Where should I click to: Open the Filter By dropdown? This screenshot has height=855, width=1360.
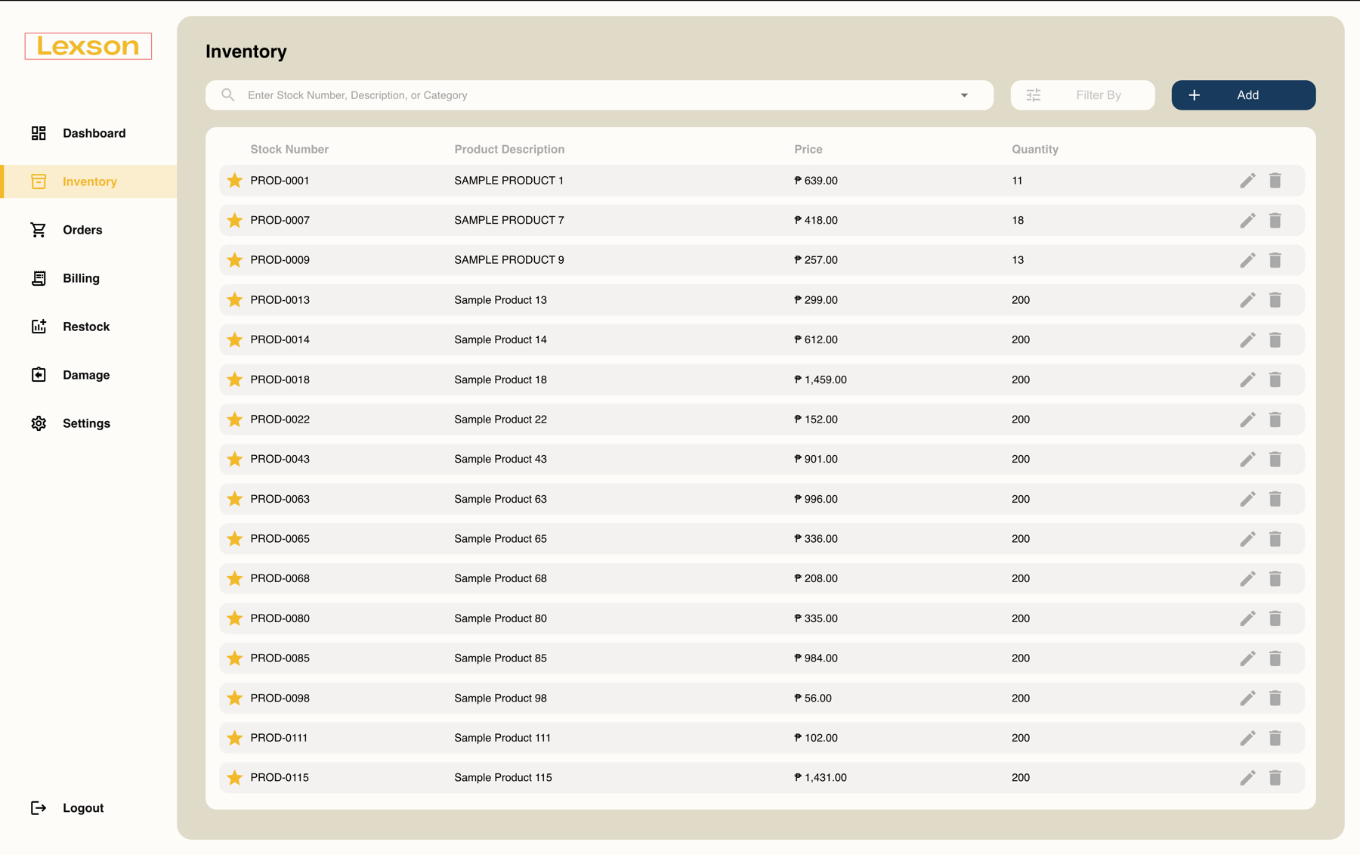click(x=1098, y=94)
